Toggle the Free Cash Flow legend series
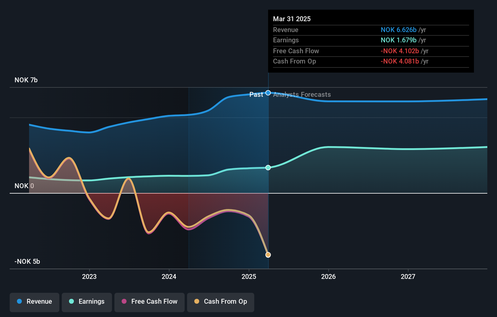Viewport: 497px width, 317px height. point(150,302)
